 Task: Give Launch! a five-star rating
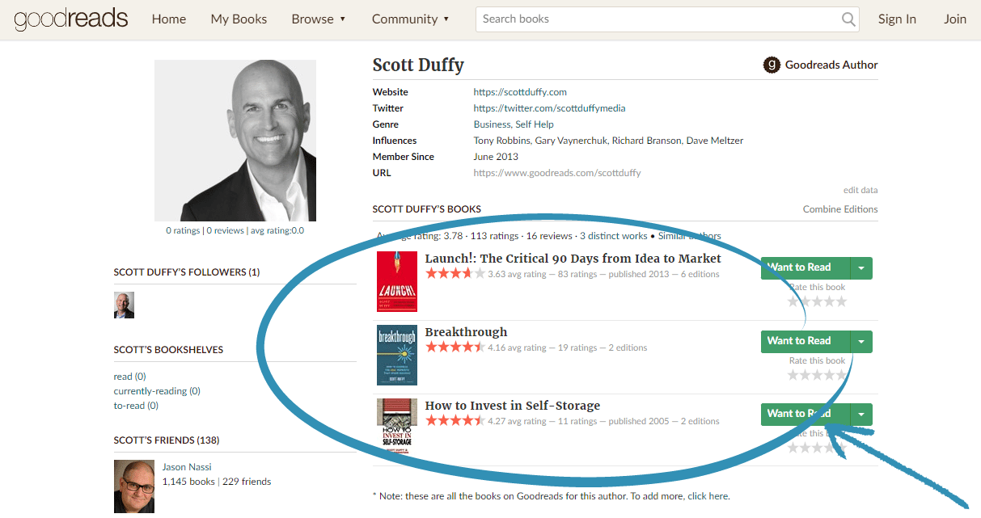[x=841, y=301]
